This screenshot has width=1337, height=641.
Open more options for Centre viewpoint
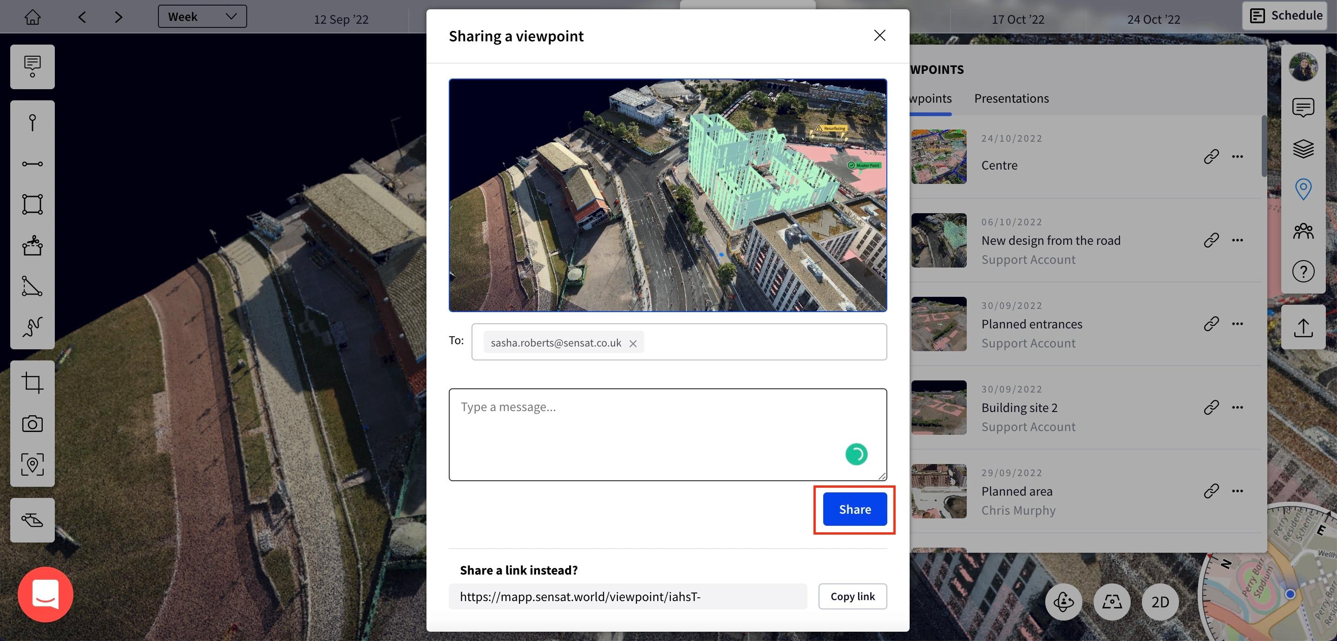(1237, 157)
